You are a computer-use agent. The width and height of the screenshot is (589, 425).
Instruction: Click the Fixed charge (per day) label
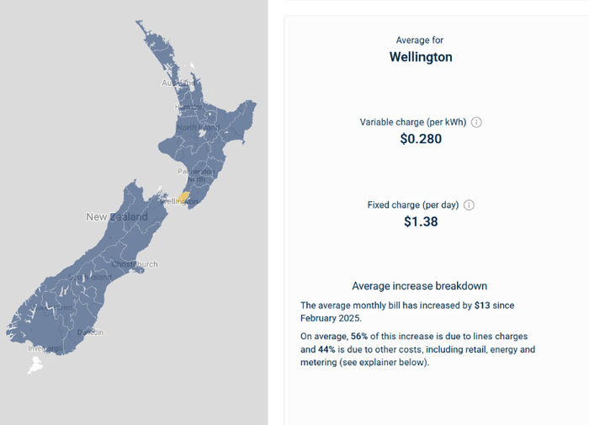413,205
